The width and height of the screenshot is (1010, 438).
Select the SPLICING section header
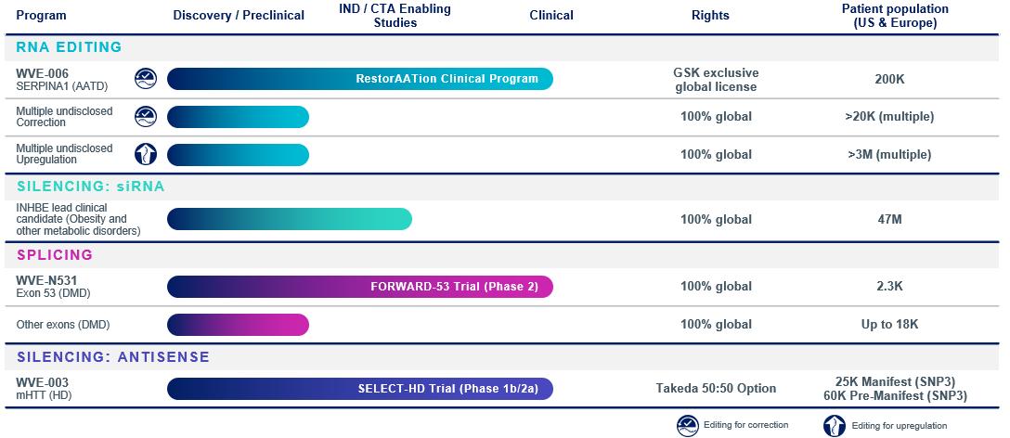[55, 254]
